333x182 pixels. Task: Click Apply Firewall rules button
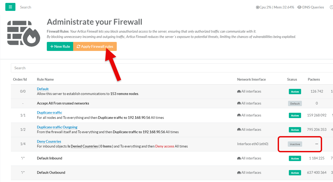(x=95, y=46)
